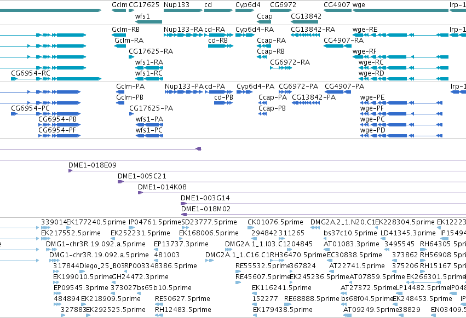Select BAC clone DME1-018M02

point(206,209)
